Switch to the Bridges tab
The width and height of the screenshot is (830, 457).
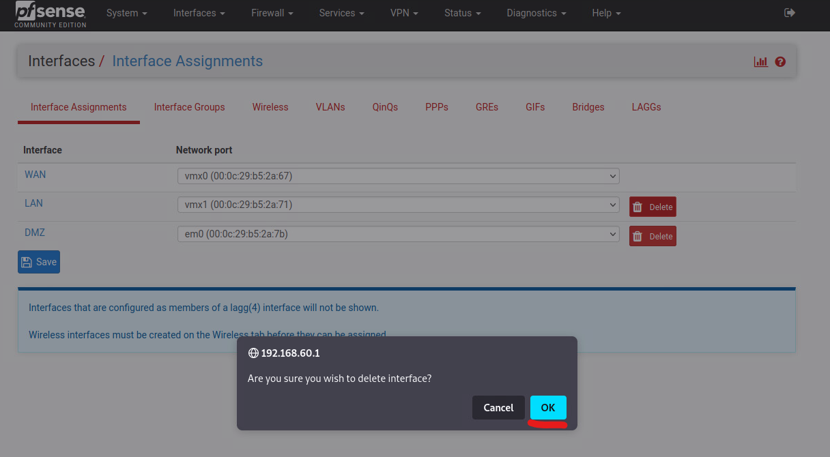tap(588, 107)
